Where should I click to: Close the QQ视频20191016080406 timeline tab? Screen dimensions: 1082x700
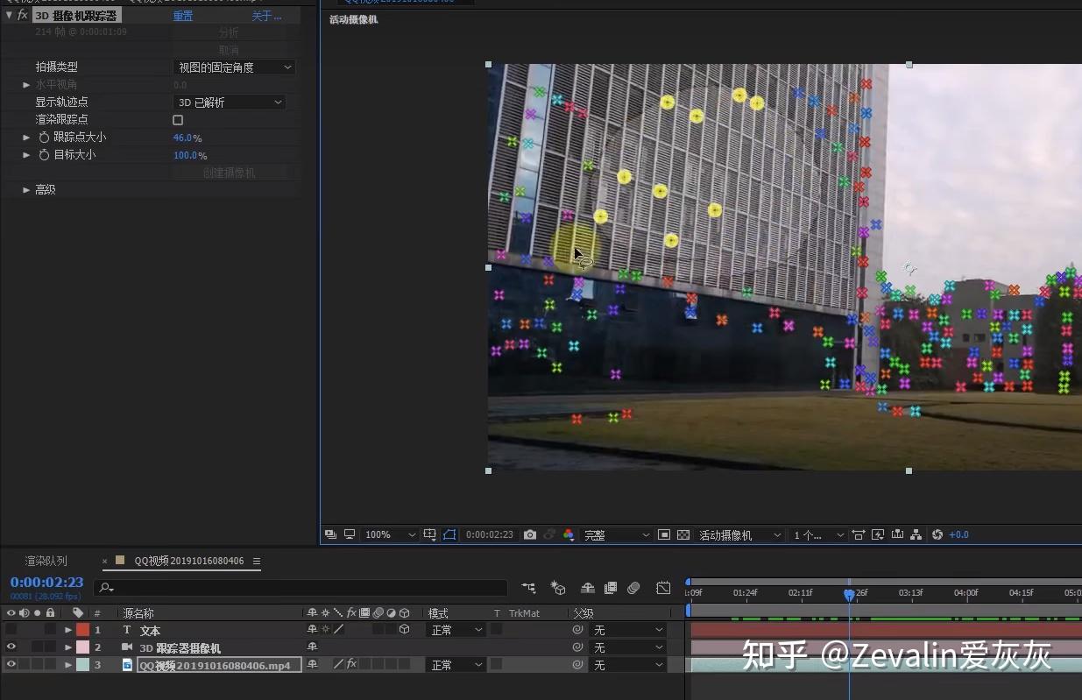[105, 562]
